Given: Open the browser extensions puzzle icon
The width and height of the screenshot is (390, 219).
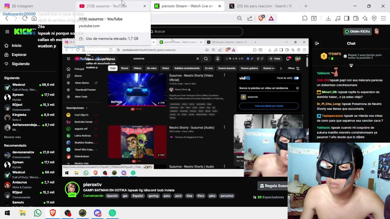Looking at the screenshot, I should 305,19.
